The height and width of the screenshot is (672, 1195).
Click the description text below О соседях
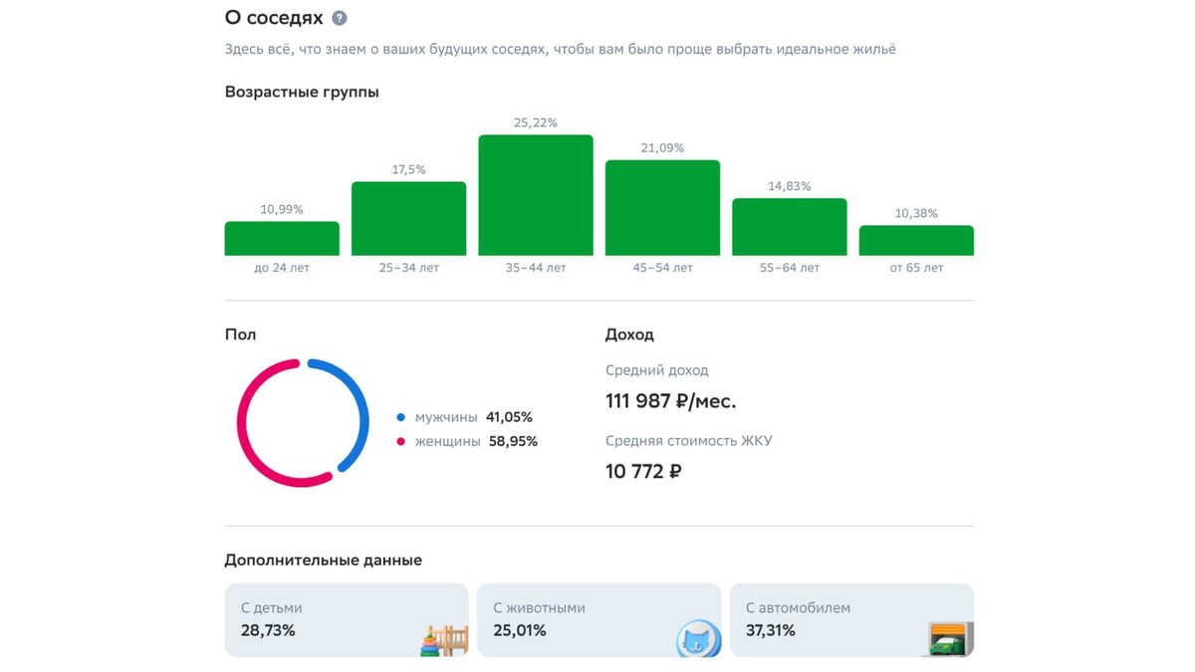coord(561,49)
